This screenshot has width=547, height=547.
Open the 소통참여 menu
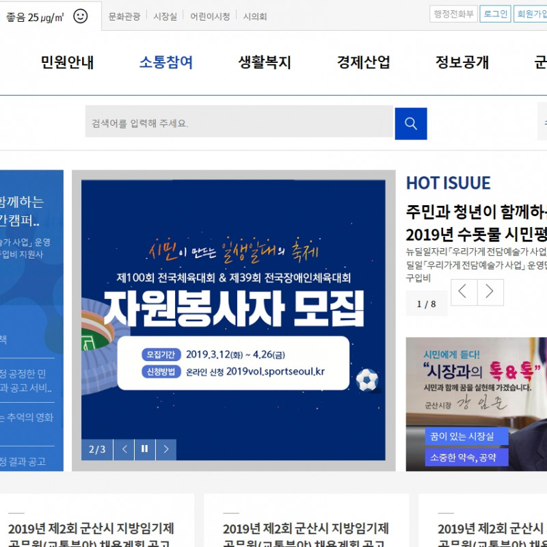pyautogui.click(x=166, y=63)
